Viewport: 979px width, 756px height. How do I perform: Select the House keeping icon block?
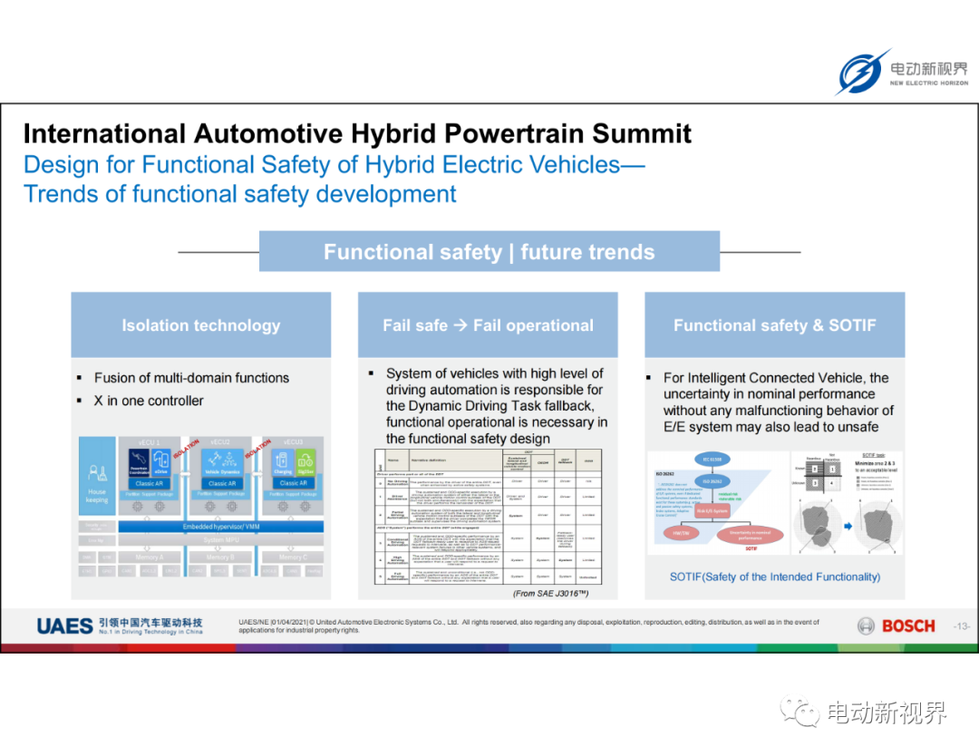click(97, 476)
